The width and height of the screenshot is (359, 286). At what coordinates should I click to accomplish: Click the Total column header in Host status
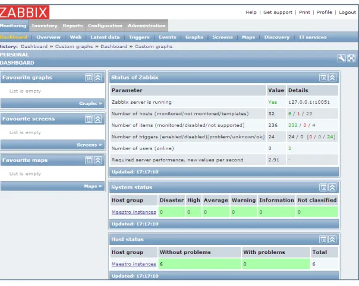coord(324,252)
